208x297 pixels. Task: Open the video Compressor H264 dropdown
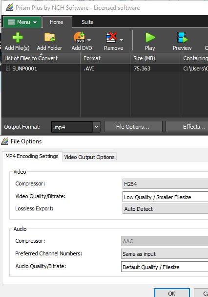(165, 184)
